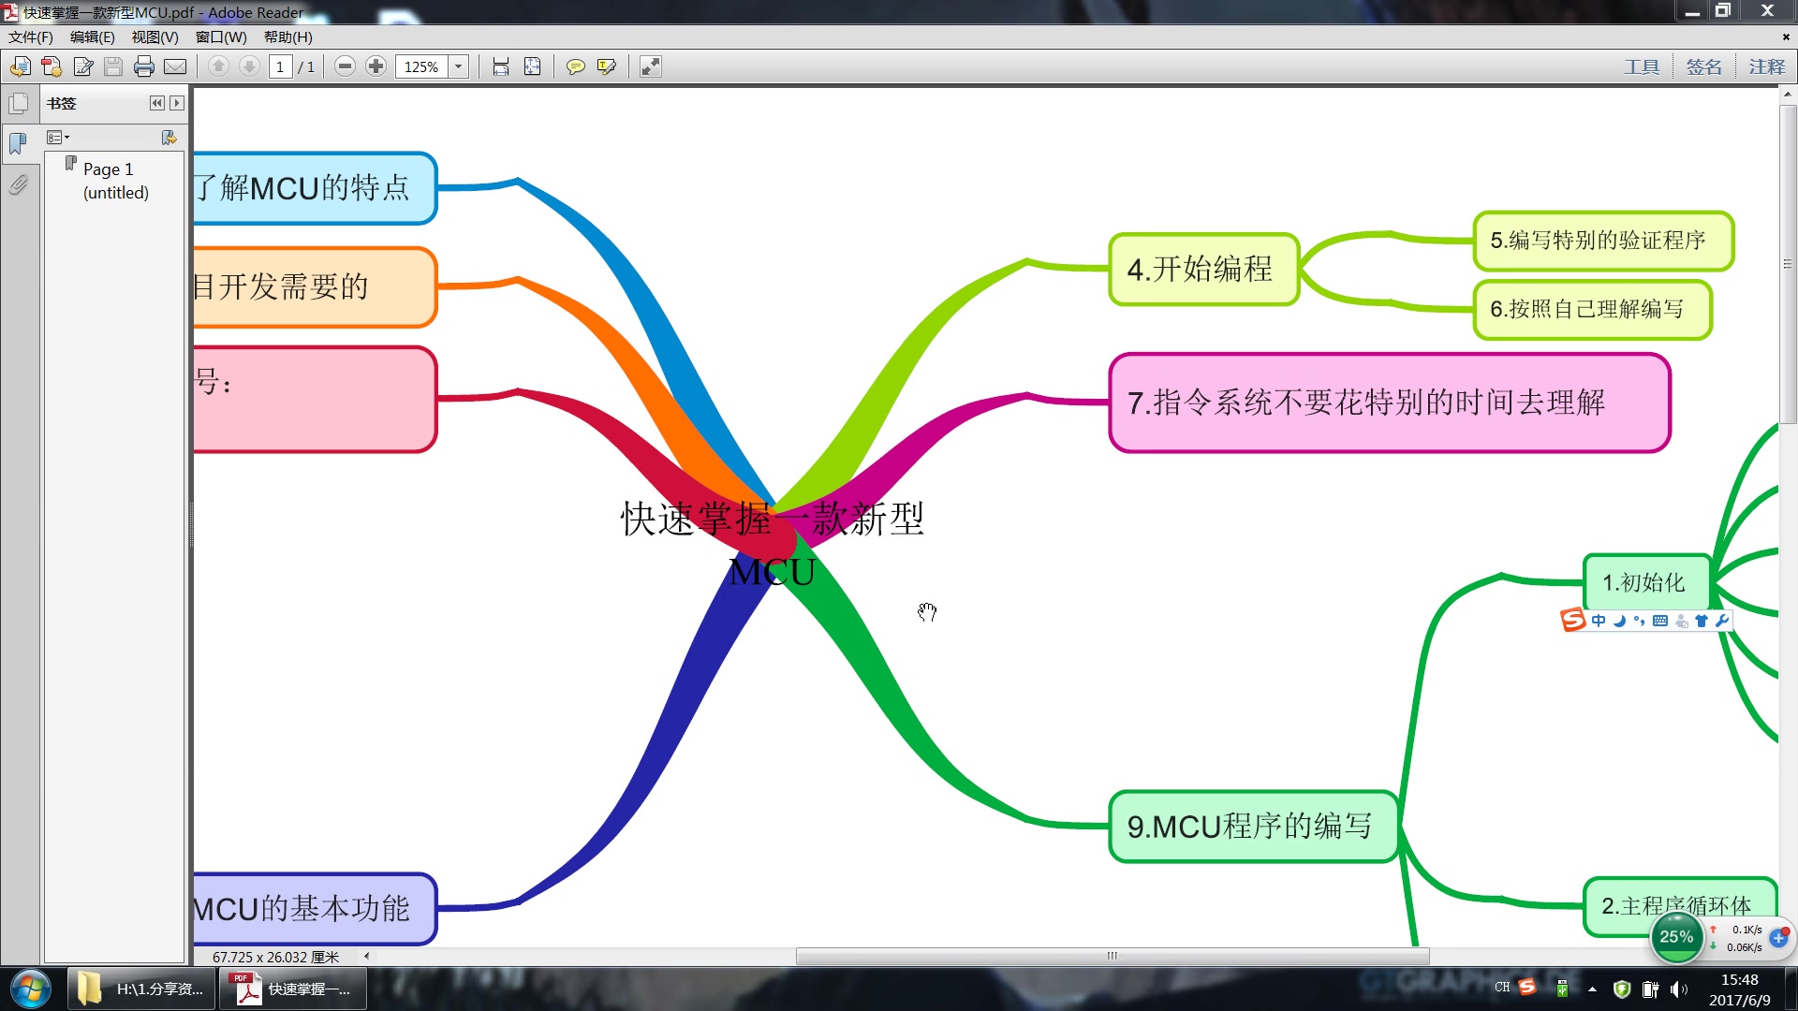Open the 注释 comment pane

tap(1766, 66)
